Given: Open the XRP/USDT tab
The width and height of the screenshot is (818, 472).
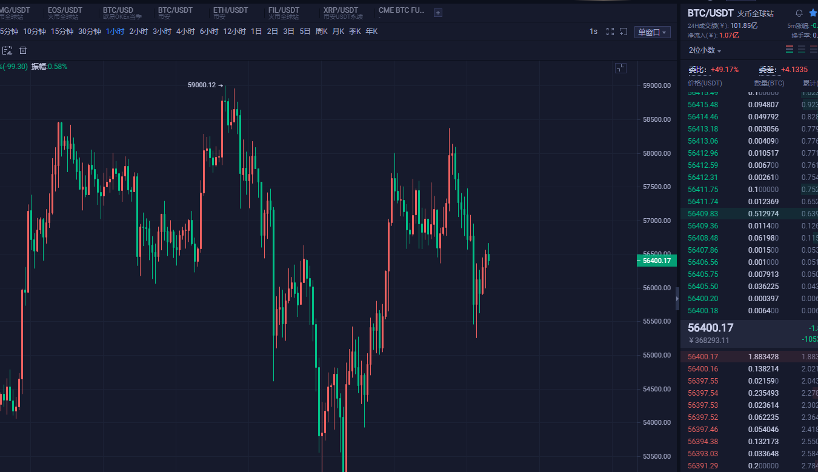Looking at the screenshot, I should click(x=341, y=13).
